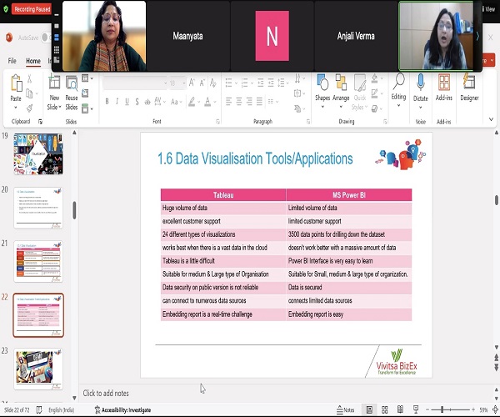This screenshot has width=500, height=417.
Task: Justify text alignment
Action: tap(259, 102)
